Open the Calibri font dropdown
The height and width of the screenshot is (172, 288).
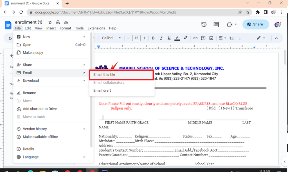(112, 38)
